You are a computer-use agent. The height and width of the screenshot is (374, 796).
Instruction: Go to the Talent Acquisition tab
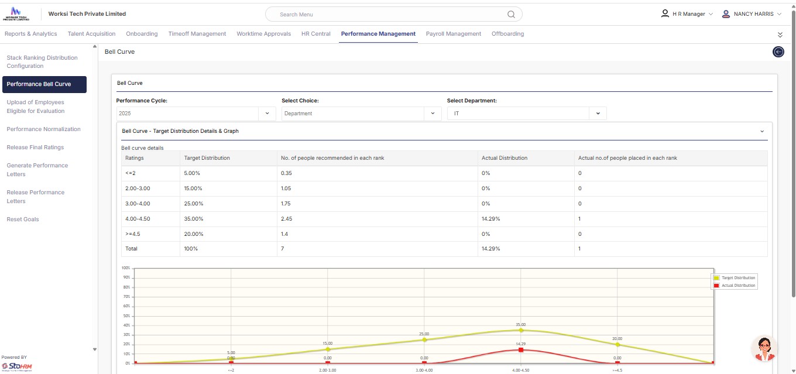[91, 34]
